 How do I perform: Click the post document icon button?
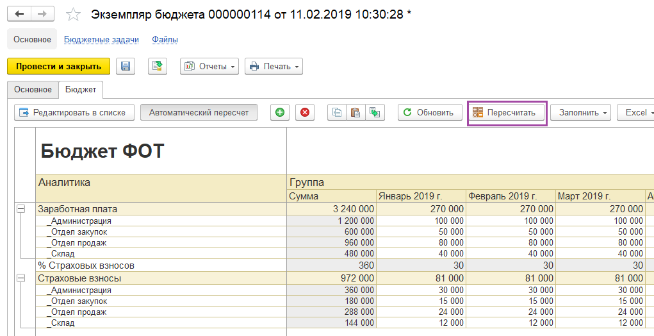[158, 66]
